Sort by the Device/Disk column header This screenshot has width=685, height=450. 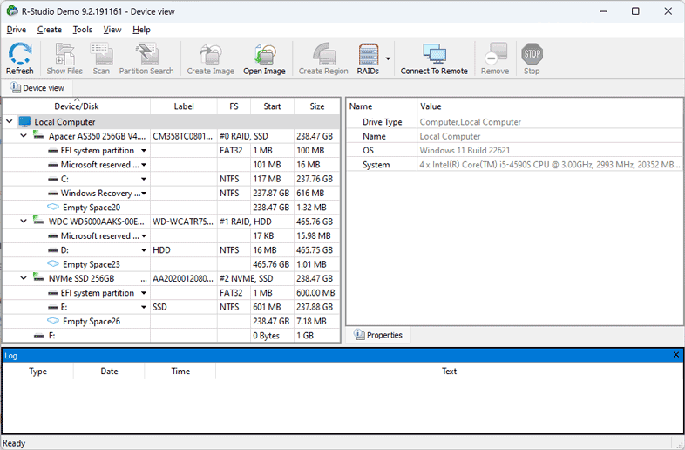click(77, 106)
